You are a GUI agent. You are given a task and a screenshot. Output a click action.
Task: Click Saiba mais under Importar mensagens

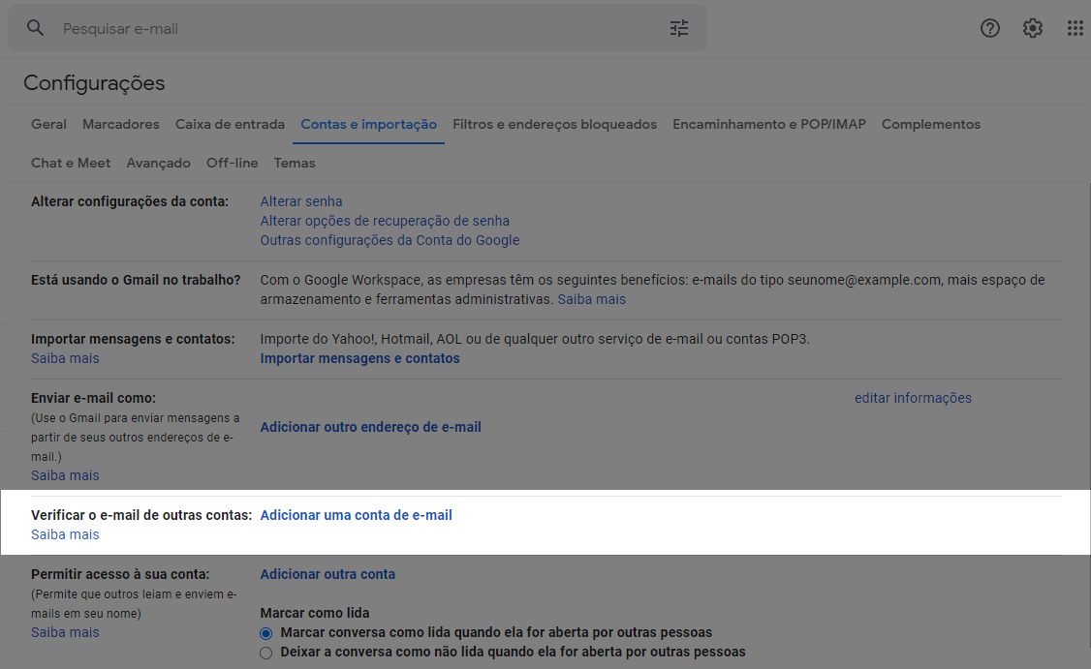point(65,358)
